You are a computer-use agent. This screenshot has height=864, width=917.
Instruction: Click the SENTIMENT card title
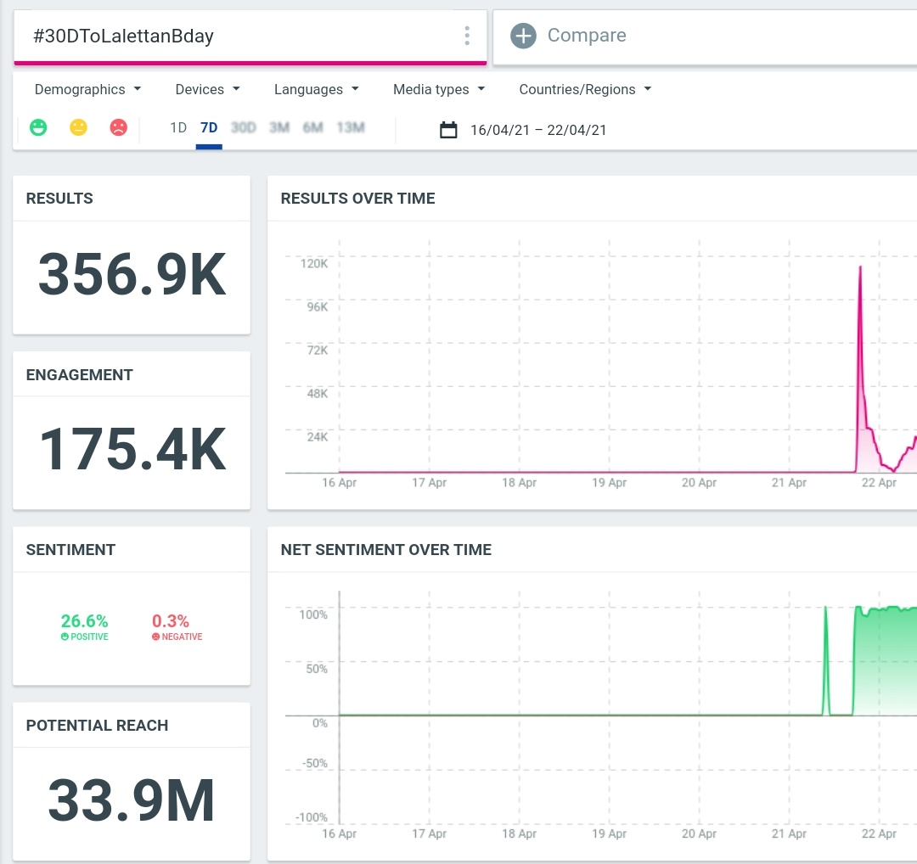click(70, 550)
